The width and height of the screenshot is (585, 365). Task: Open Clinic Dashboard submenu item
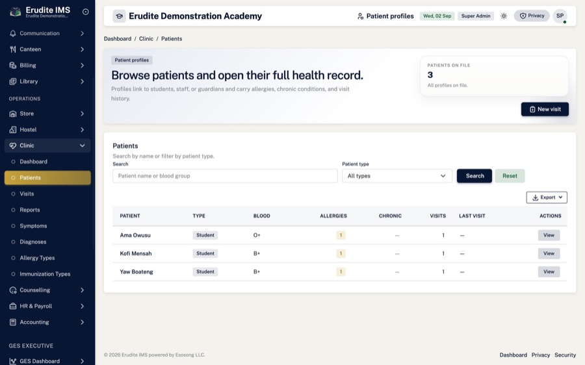pos(47,162)
